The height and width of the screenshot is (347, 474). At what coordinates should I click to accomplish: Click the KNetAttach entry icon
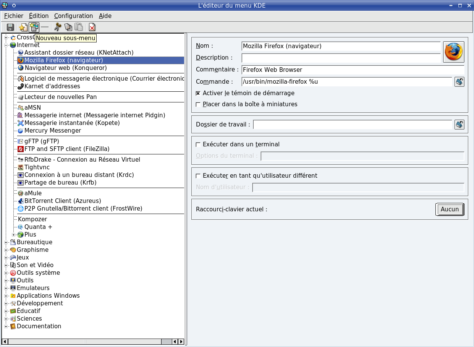21,52
